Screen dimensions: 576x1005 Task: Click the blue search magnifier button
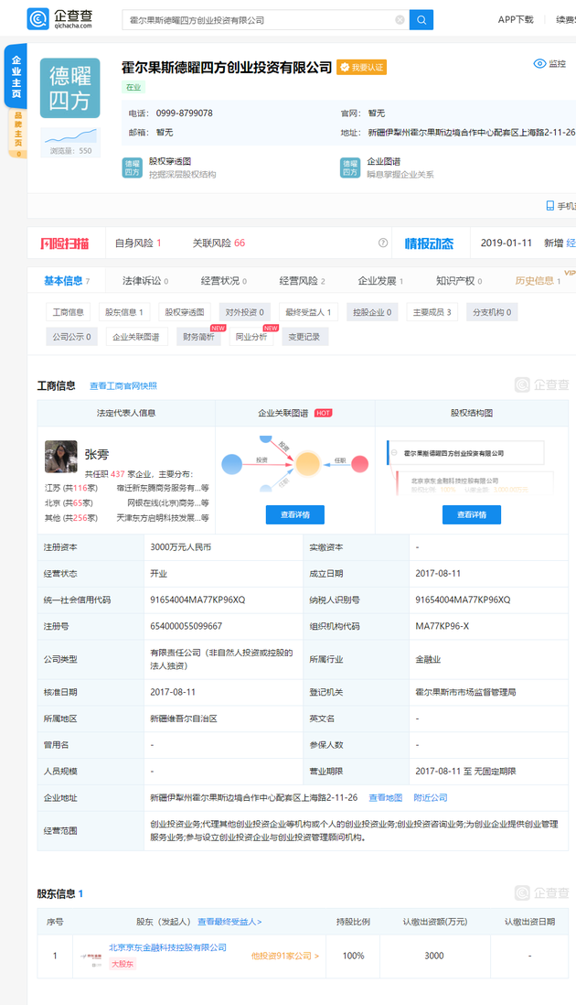421,19
